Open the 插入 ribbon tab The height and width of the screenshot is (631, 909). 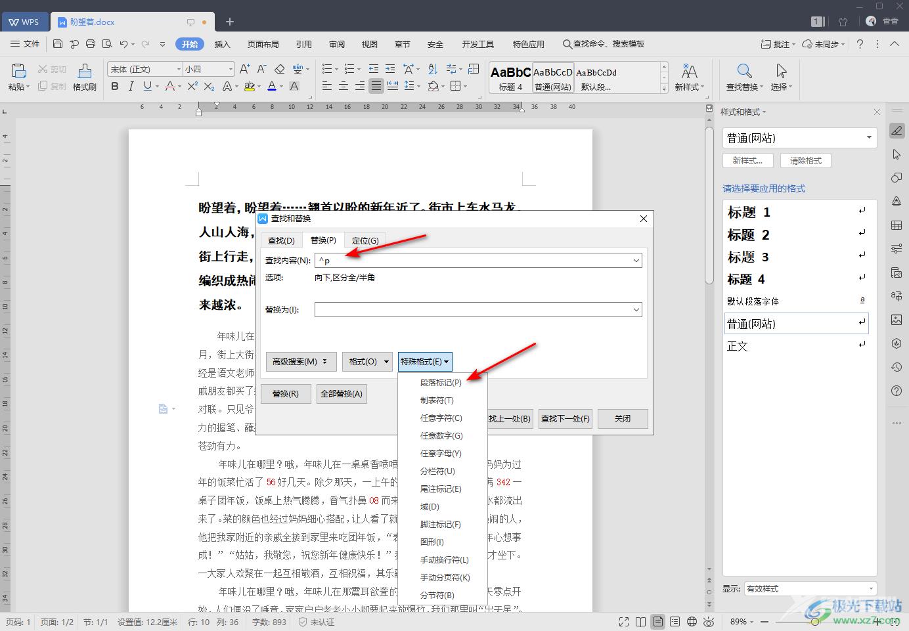click(223, 44)
